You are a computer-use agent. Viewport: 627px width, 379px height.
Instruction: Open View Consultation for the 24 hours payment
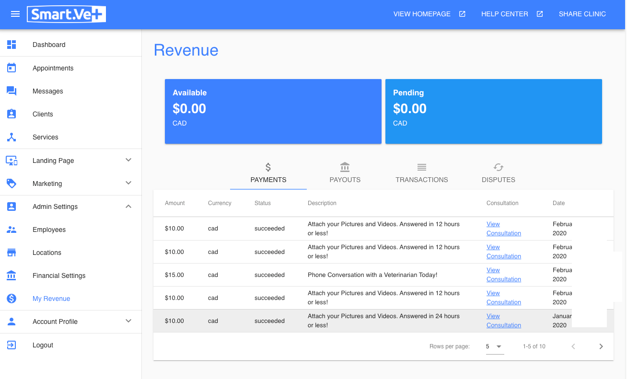[504, 321]
